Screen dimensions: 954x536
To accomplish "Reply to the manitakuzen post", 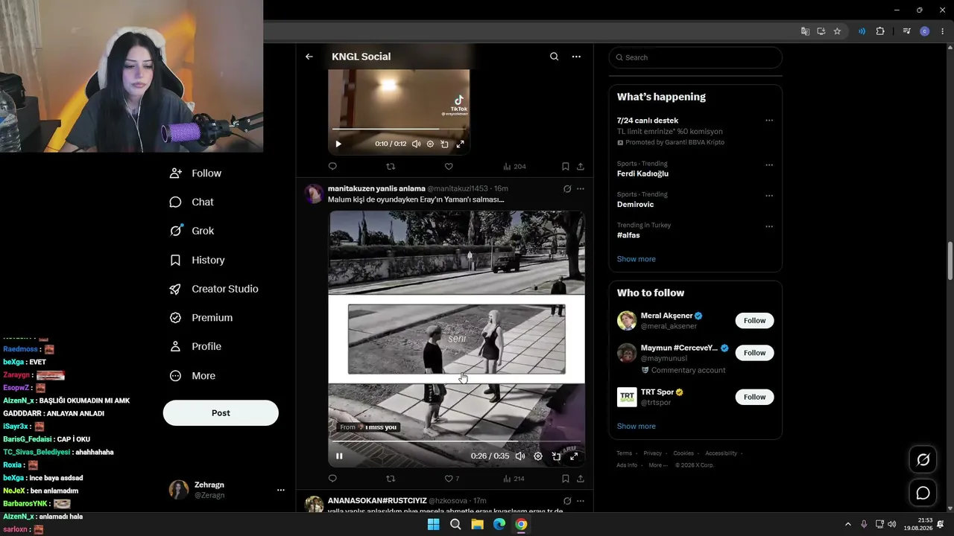I will pyautogui.click(x=332, y=479).
